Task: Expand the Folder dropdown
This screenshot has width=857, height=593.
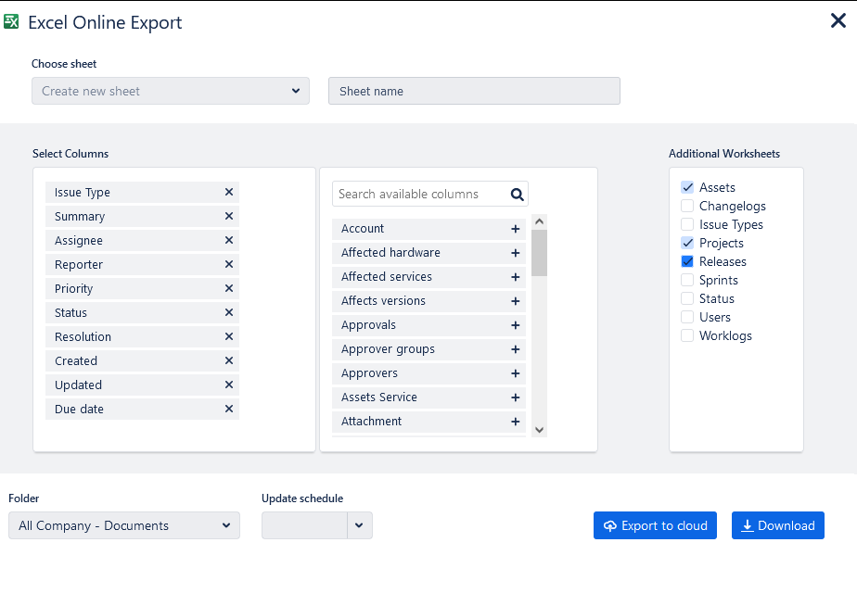Action: click(x=123, y=525)
